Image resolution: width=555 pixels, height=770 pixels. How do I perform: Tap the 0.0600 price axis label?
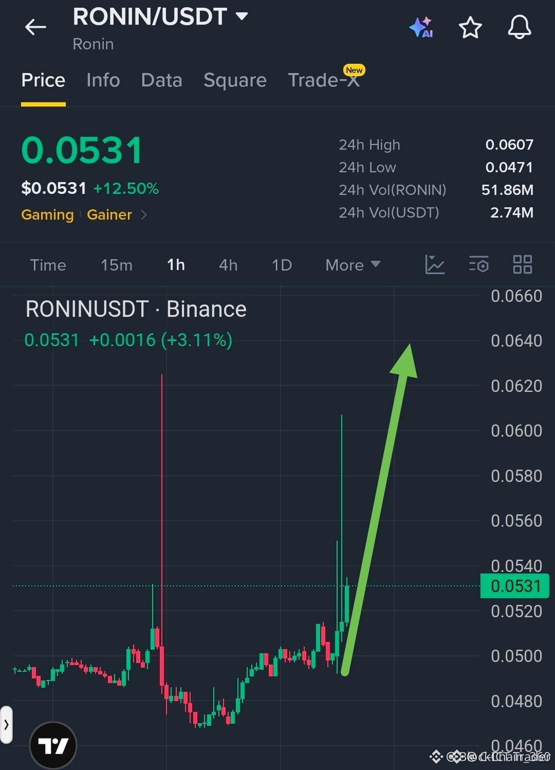click(516, 431)
